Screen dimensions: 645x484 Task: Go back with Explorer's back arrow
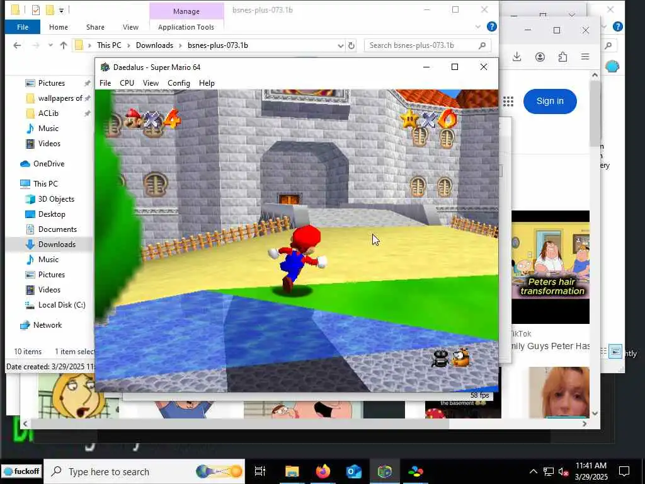pyautogui.click(x=17, y=45)
